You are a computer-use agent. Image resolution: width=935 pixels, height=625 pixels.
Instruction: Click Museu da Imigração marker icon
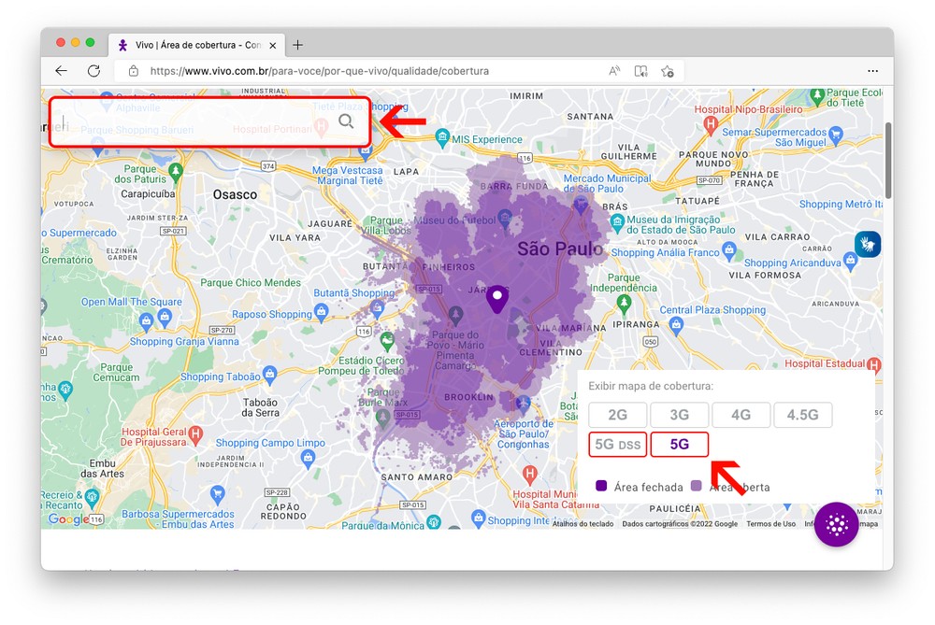617,223
